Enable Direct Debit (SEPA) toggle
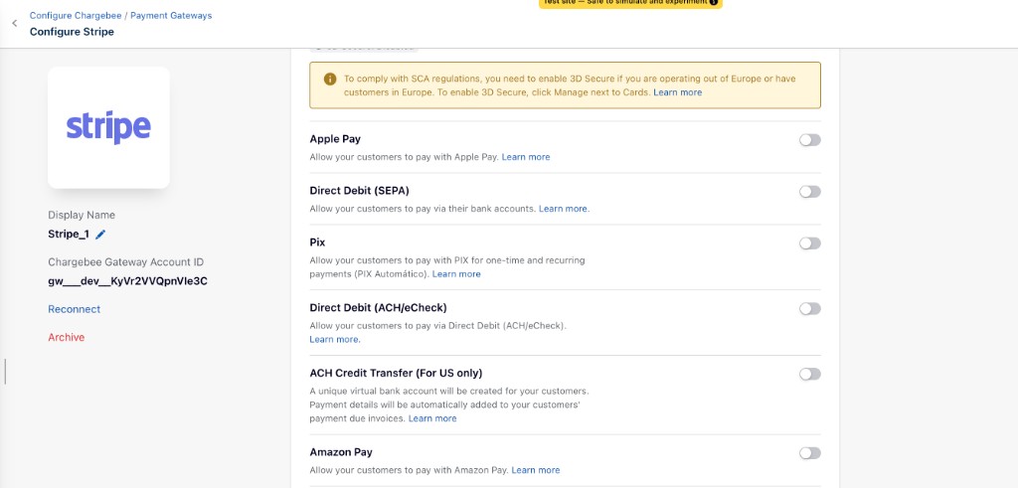This screenshot has width=1018, height=488. pos(809,192)
